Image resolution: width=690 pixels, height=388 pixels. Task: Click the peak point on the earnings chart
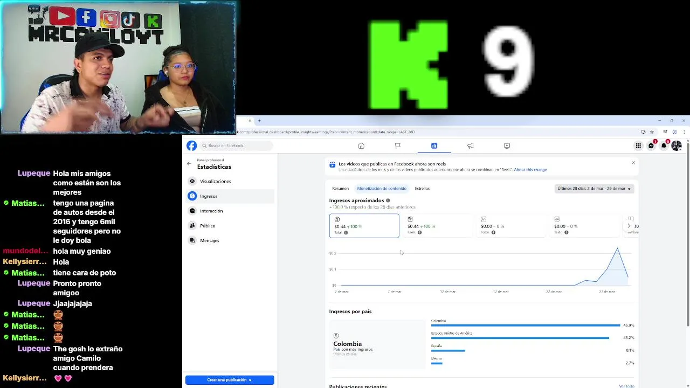pyautogui.click(x=617, y=248)
